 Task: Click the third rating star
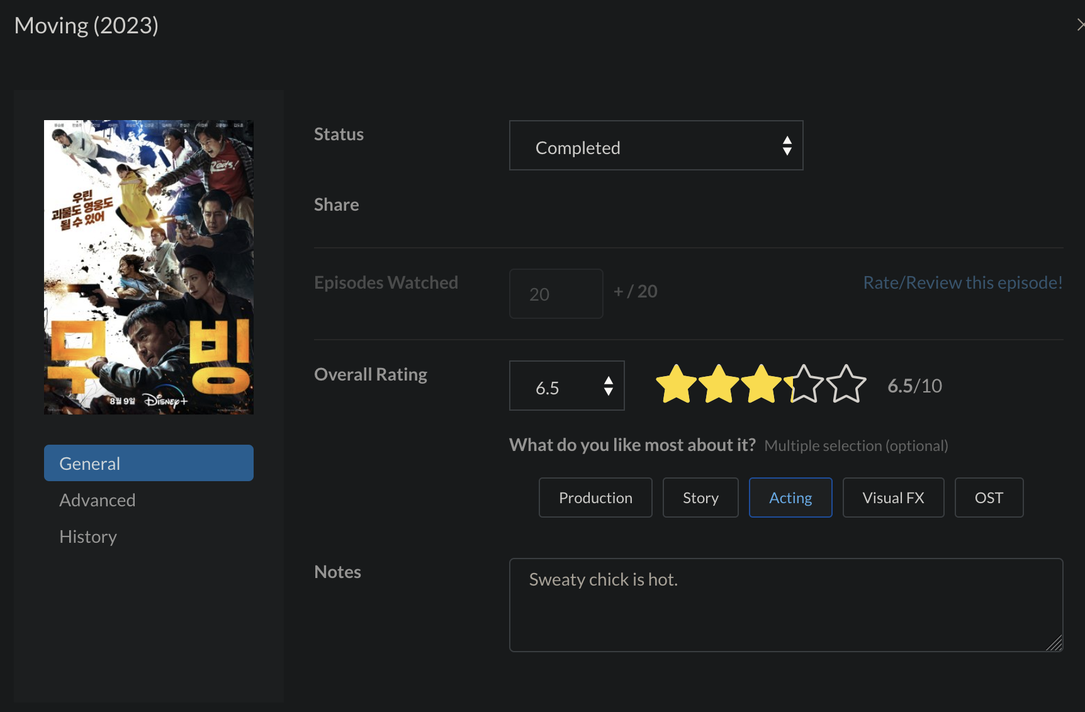(761, 384)
